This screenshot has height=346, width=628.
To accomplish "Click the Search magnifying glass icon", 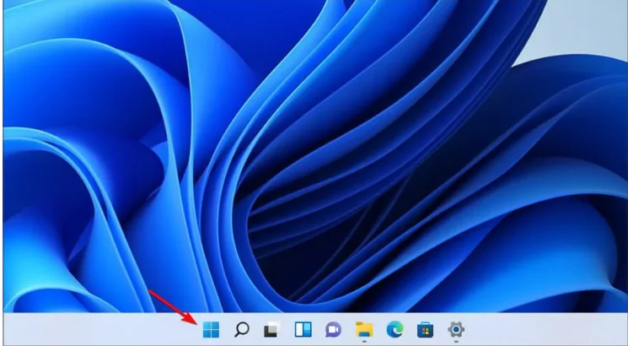I will coord(241,329).
